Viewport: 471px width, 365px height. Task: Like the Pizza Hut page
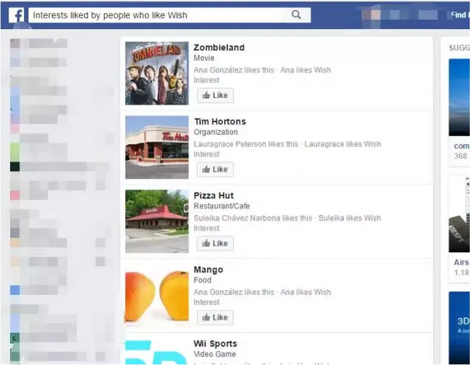pyautogui.click(x=215, y=244)
